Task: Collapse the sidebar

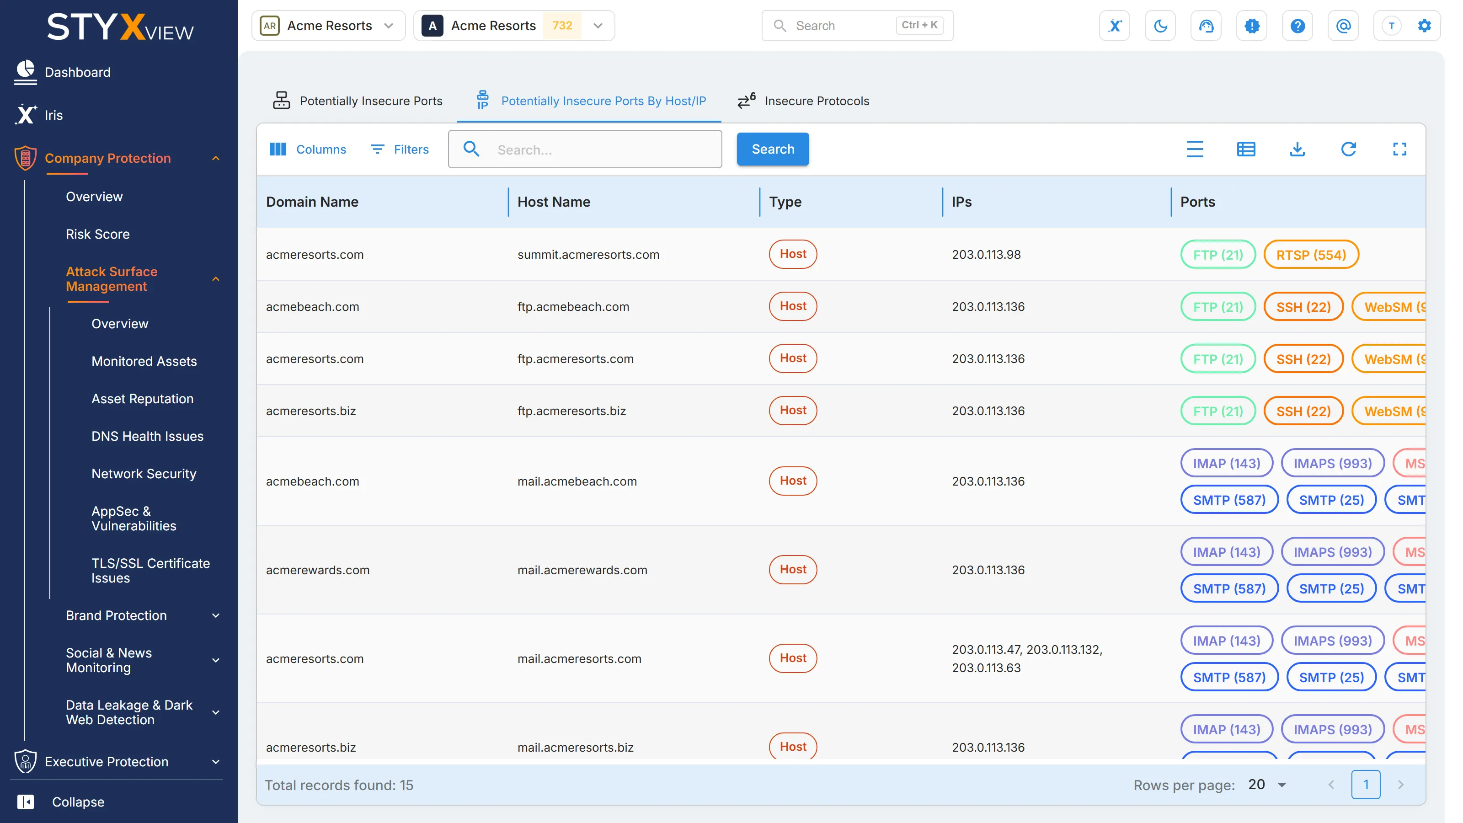Action: [x=61, y=802]
